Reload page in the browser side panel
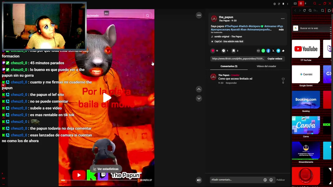Viewport: 333px width, 187px height. tap(304, 10)
